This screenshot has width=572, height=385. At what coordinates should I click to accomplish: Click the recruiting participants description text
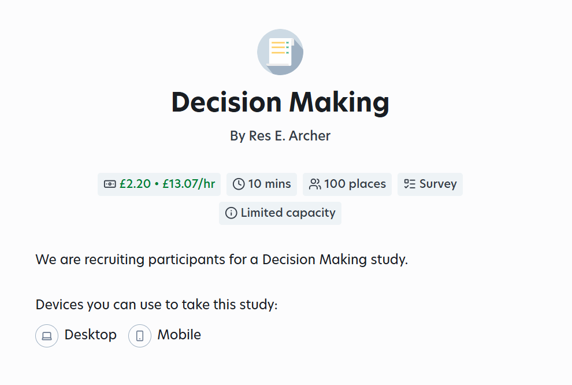(x=221, y=260)
